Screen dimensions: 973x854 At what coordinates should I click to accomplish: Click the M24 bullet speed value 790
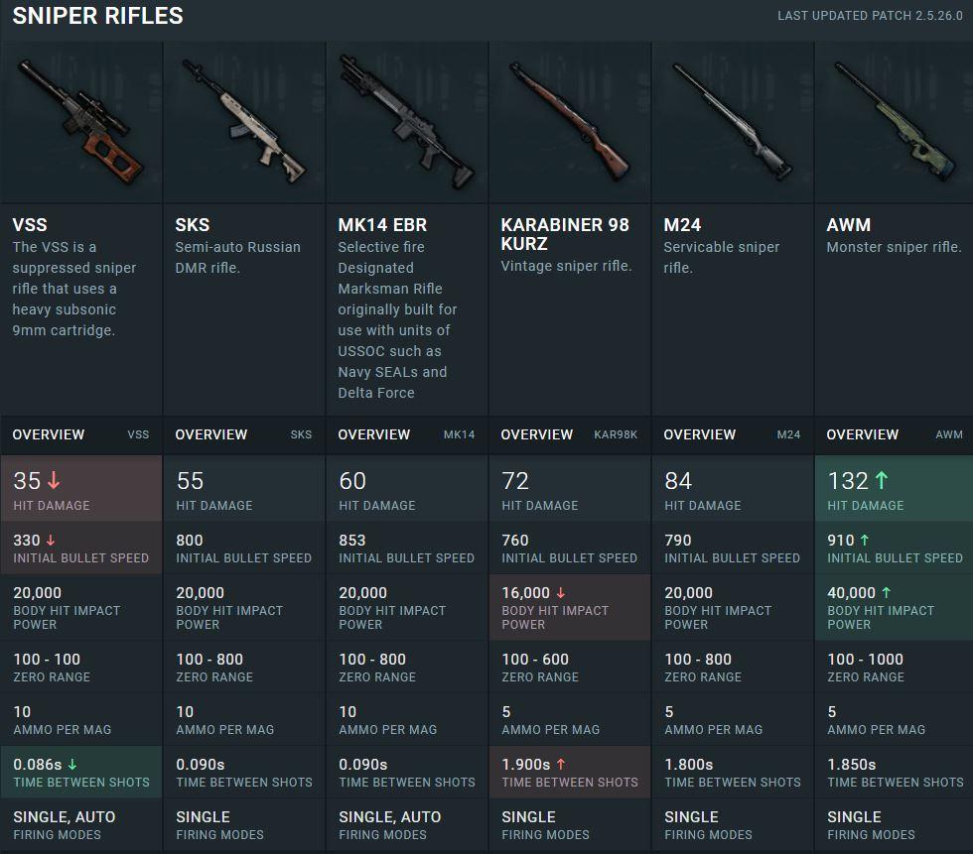(677, 541)
